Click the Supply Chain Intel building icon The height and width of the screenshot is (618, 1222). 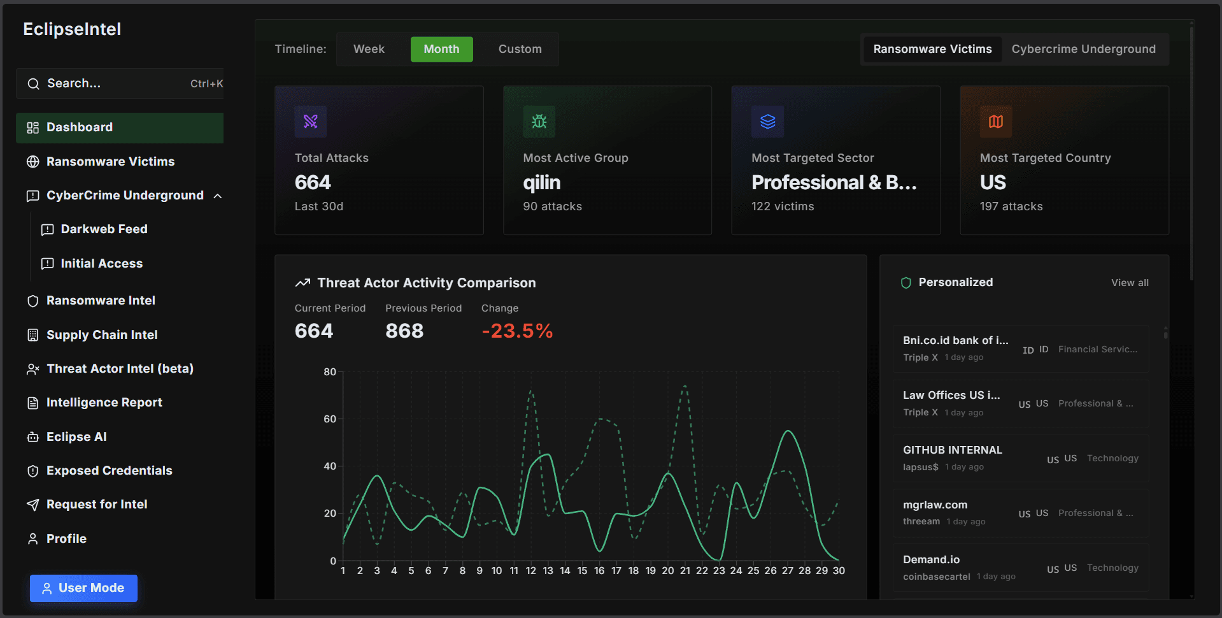point(33,335)
